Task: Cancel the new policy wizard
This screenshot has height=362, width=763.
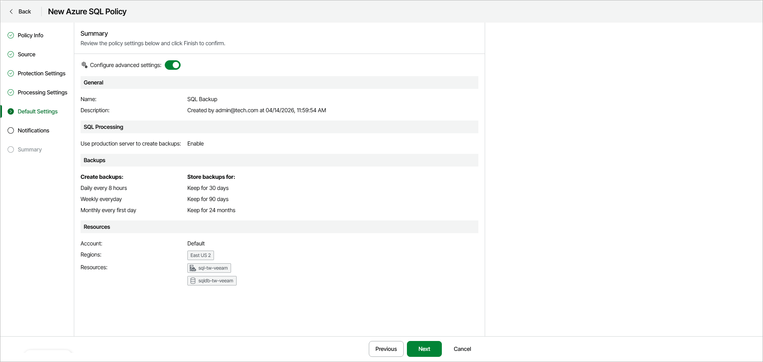Action: pos(462,349)
